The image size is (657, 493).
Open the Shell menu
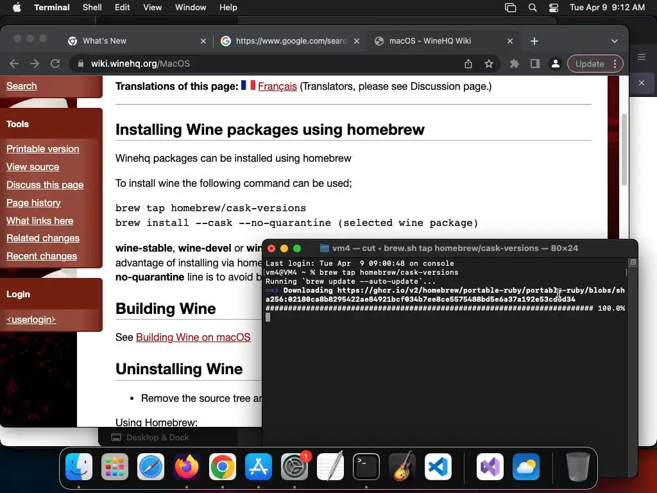pos(92,8)
